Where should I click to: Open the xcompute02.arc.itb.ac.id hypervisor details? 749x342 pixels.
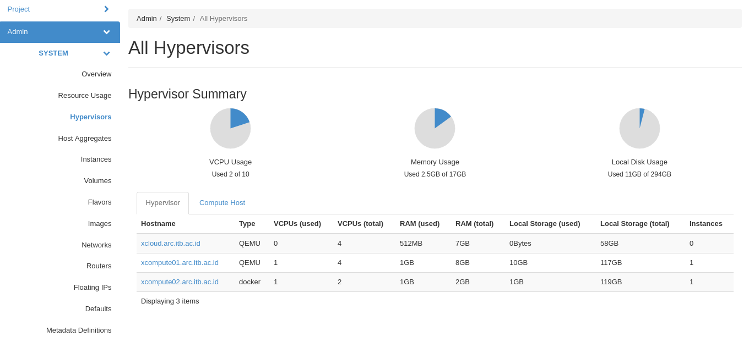pos(180,282)
